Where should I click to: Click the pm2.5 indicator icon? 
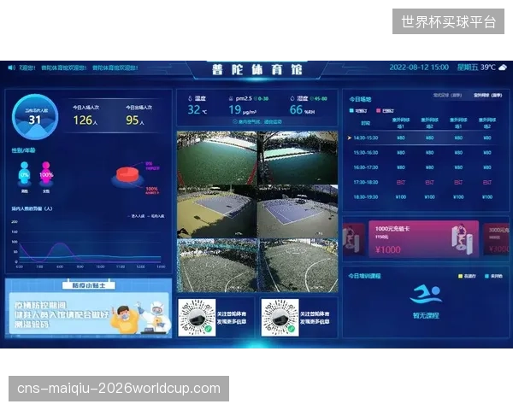[x=231, y=98]
